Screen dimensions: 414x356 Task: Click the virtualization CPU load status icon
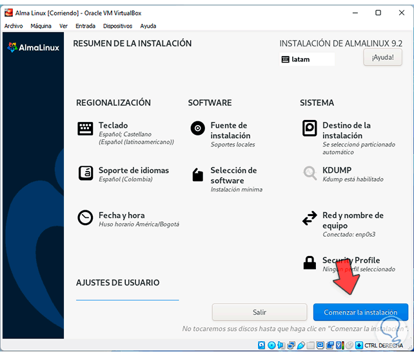tap(340, 345)
